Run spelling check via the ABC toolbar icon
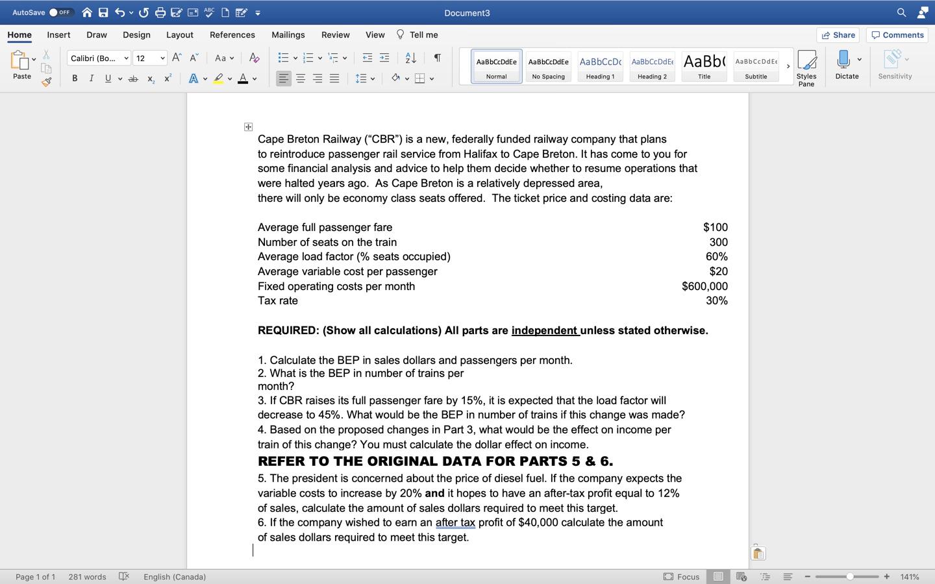Image resolution: width=935 pixels, height=584 pixels. coord(208,12)
